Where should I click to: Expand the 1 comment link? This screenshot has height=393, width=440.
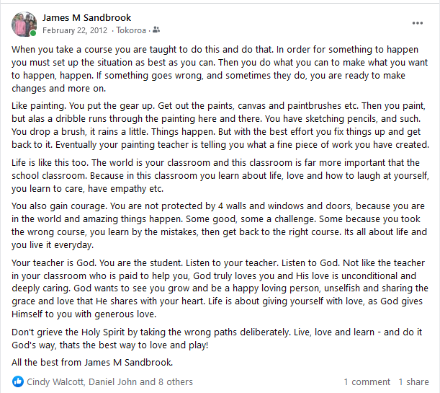[367, 381]
